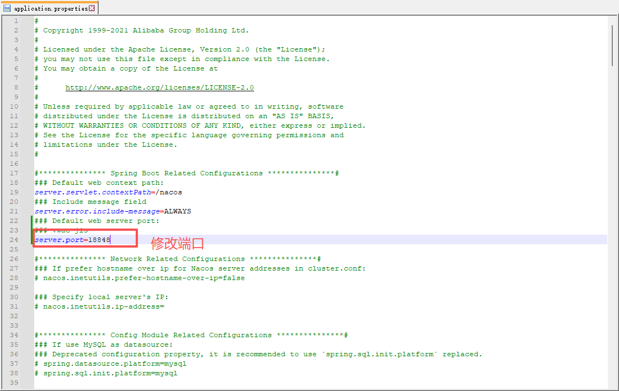The width and height of the screenshot is (619, 391).
Task: Click the Config Module Related Configurations heading
Action: pyautogui.click(x=191, y=335)
